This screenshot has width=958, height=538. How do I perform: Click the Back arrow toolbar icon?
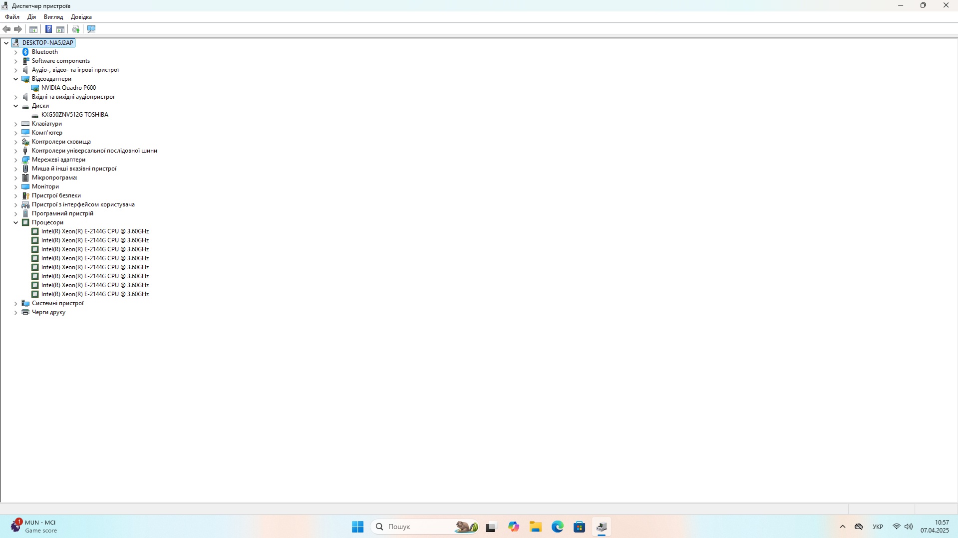click(7, 29)
